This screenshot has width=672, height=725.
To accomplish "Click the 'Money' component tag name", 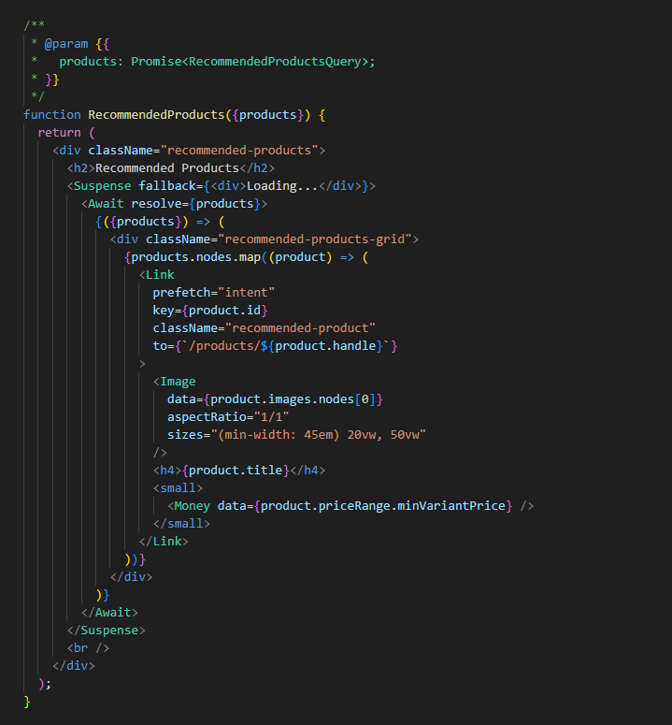I will [x=193, y=506].
